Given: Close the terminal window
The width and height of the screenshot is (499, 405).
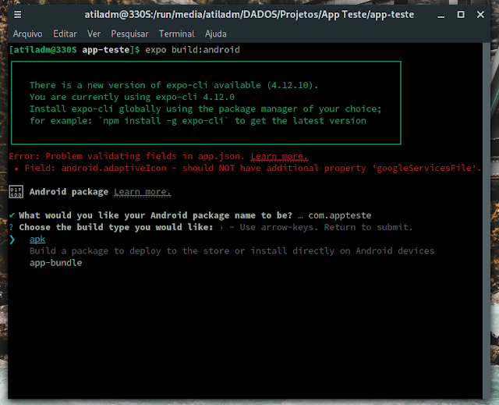Looking at the screenshot, I should [480, 15].
